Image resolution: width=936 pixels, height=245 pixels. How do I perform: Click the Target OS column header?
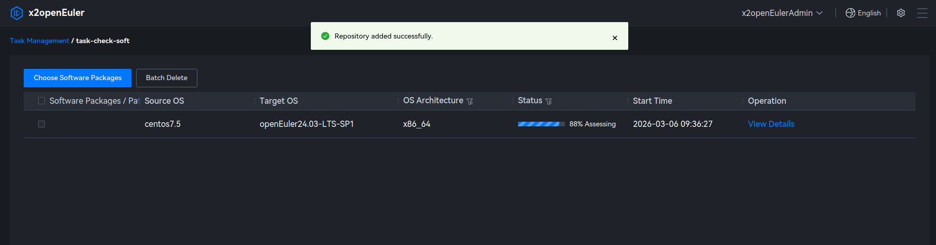279,101
